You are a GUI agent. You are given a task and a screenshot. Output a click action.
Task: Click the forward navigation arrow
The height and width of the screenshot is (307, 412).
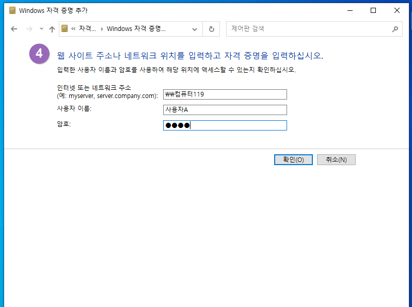tap(29, 29)
